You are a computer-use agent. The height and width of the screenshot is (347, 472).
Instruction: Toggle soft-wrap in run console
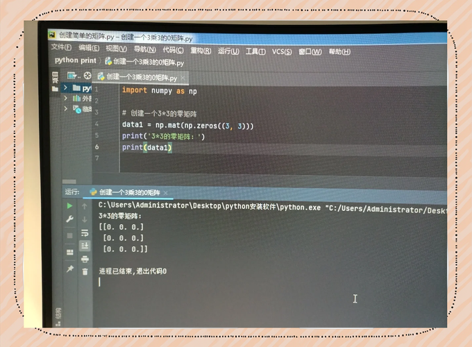[85, 233]
